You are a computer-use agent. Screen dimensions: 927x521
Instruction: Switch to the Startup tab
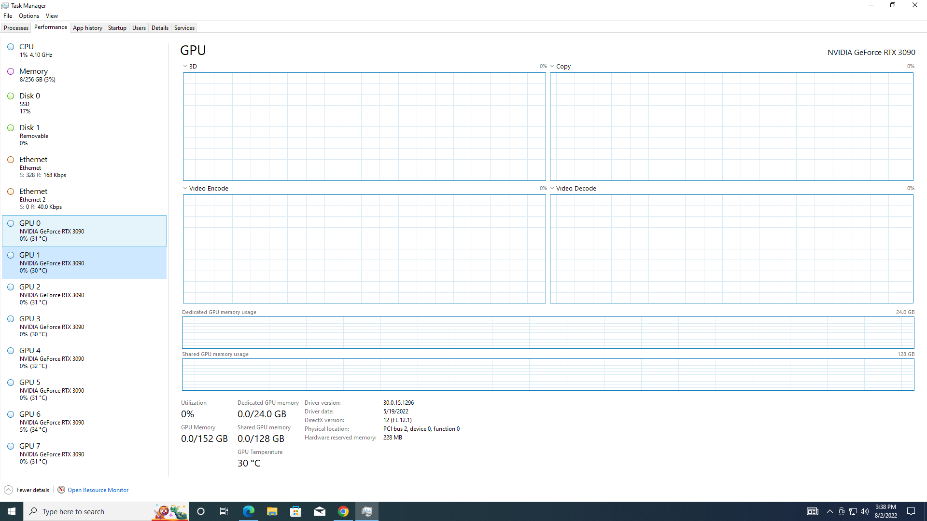tap(117, 28)
